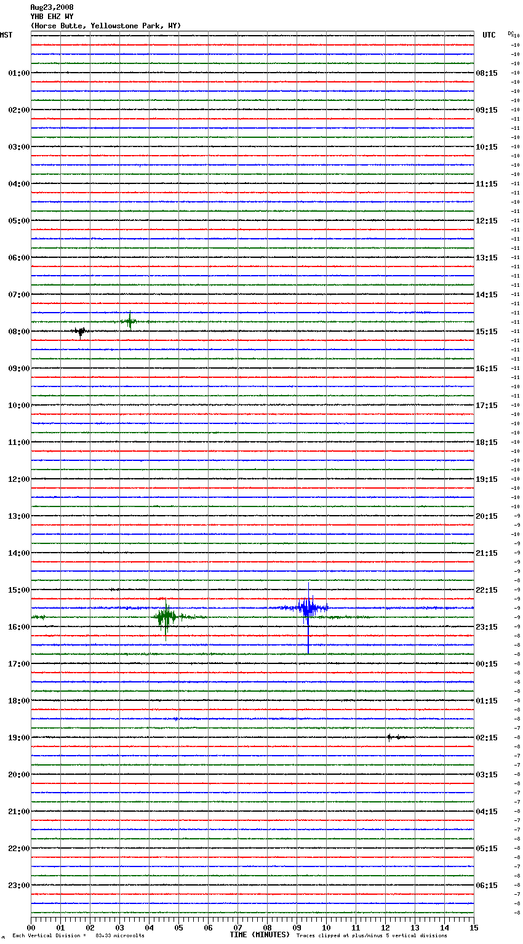This screenshot has height=944, width=523.
Task: Click the 09:15 UTC time label
Action: pyautogui.click(x=487, y=110)
